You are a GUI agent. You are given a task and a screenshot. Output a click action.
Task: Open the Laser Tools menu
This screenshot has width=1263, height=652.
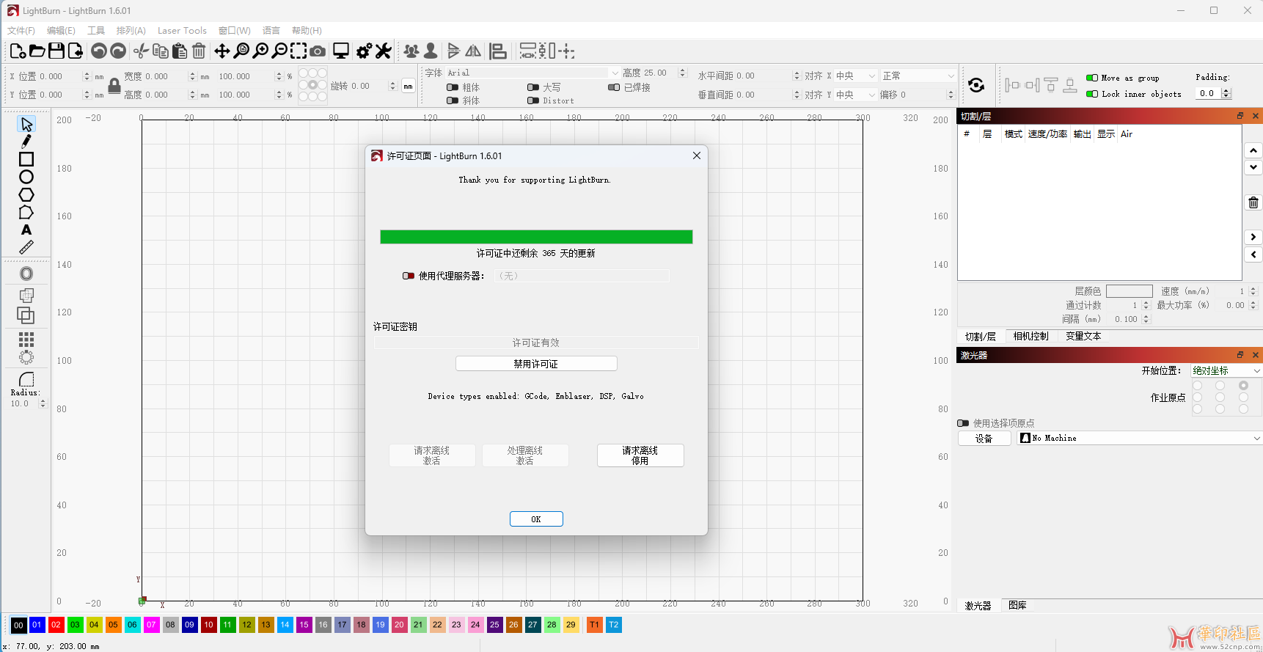182,30
